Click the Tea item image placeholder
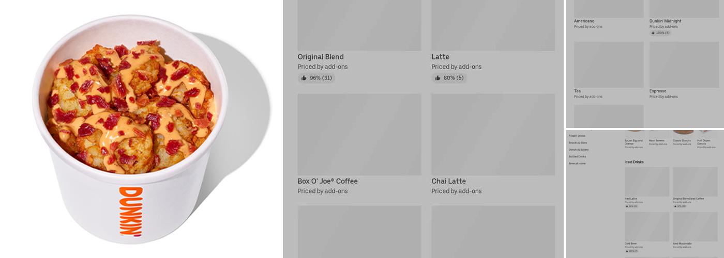The height and width of the screenshot is (258, 724). (609, 64)
